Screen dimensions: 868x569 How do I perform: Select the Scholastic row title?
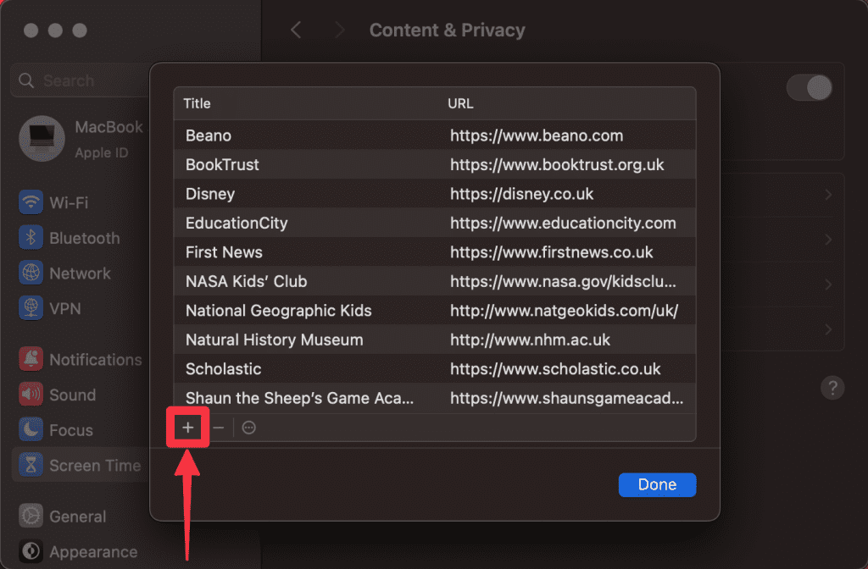(x=224, y=369)
